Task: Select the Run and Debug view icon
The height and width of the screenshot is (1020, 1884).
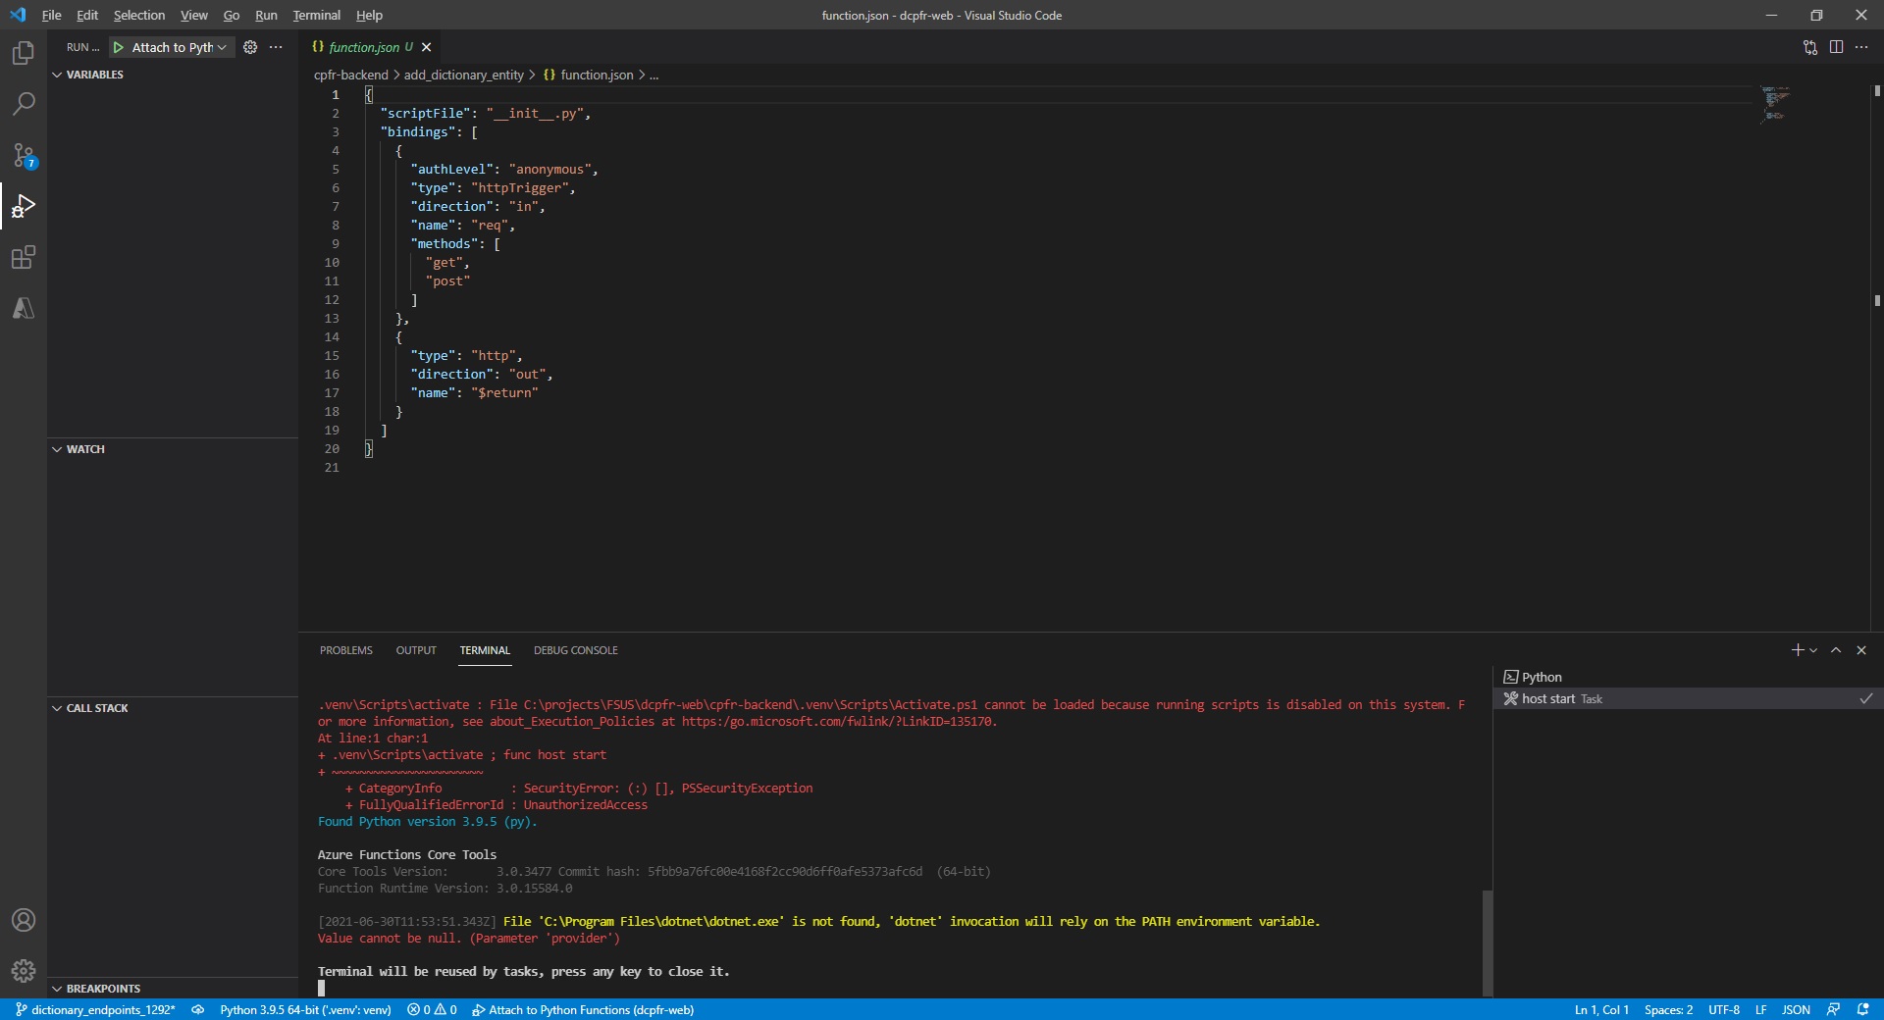Action: [x=24, y=206]
